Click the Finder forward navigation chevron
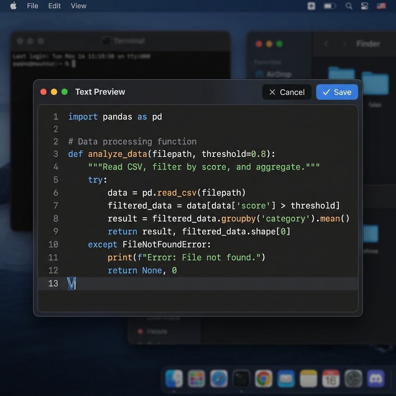The image size is (396, 396). pos(343,44)
